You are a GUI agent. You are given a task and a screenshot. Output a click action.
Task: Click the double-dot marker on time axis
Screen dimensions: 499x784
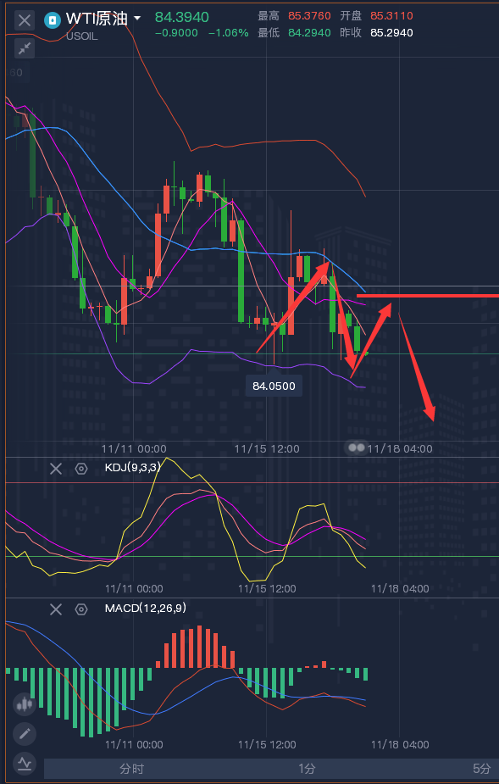click(357, 448)
